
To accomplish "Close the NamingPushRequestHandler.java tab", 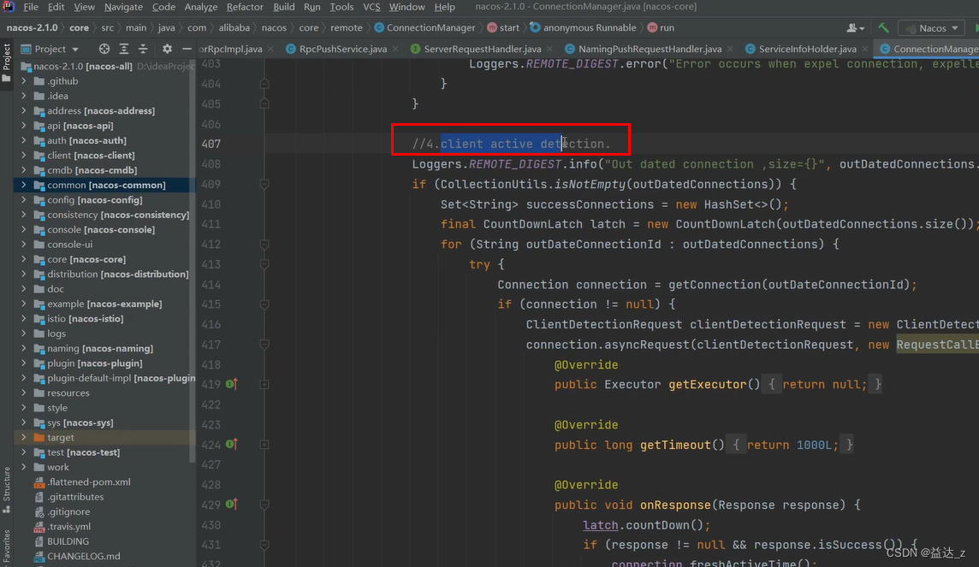I will pyautogui.click(x=730, y=49).
